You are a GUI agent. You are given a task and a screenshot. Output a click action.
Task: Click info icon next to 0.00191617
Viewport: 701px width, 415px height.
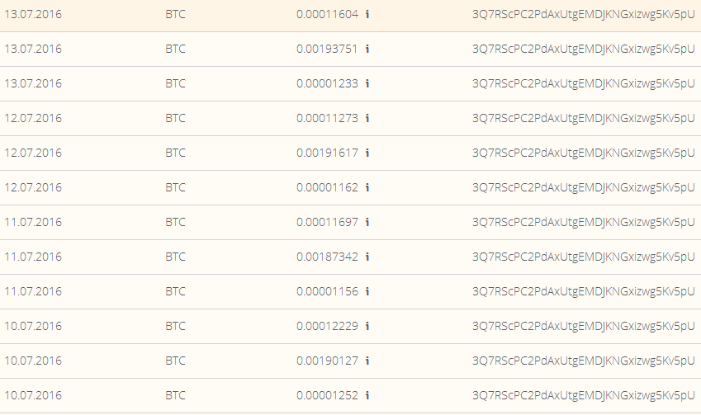[x=367, y=153]
